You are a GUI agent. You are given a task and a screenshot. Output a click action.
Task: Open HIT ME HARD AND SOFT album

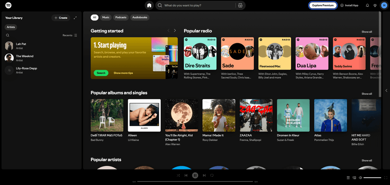pos(366,115)
